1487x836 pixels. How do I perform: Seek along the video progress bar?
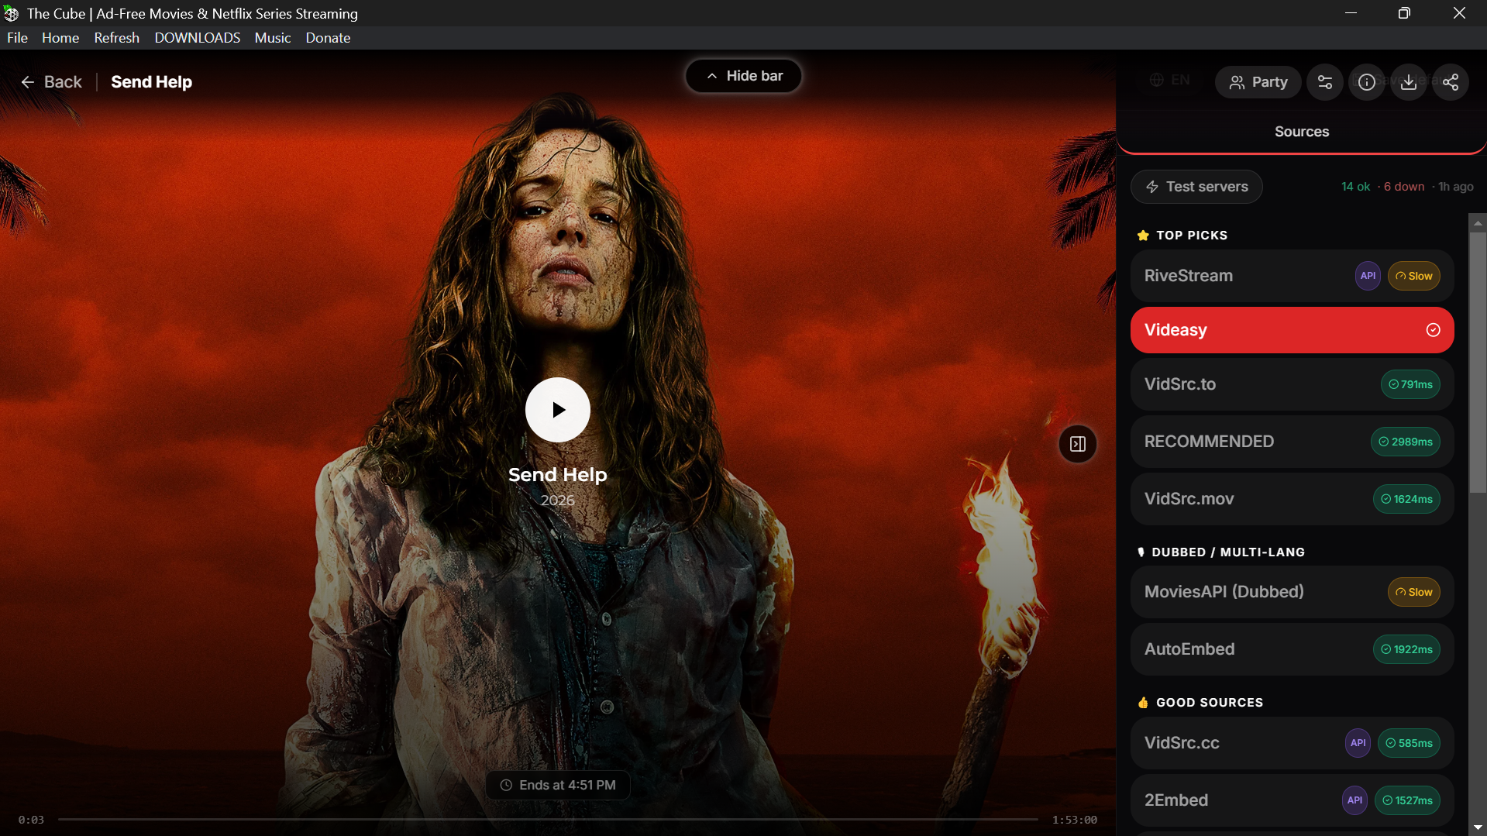click(x=548, y=819)
